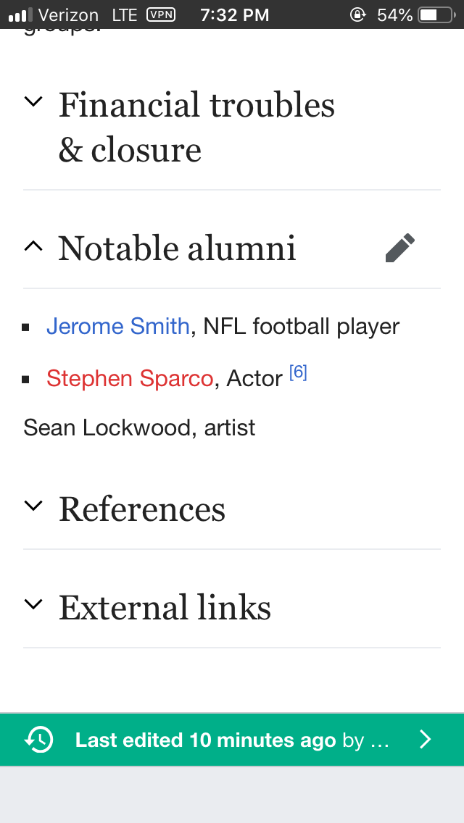Open the Jerome Smith article link

pos(117,326)
